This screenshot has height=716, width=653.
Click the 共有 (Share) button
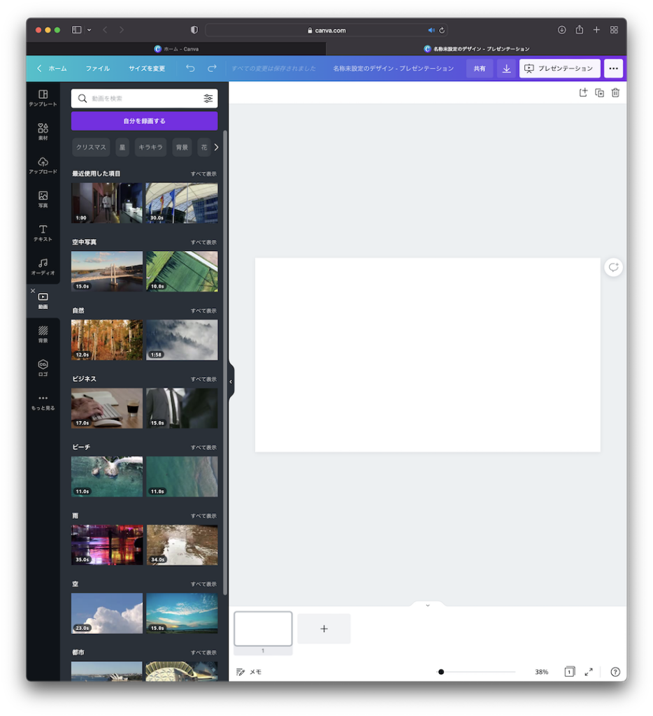pos(480,69)
